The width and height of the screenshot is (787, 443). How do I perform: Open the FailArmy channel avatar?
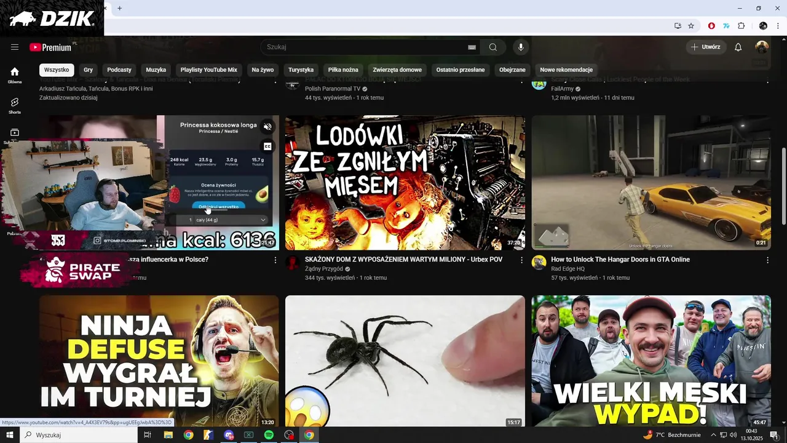[x=539, y=83]
